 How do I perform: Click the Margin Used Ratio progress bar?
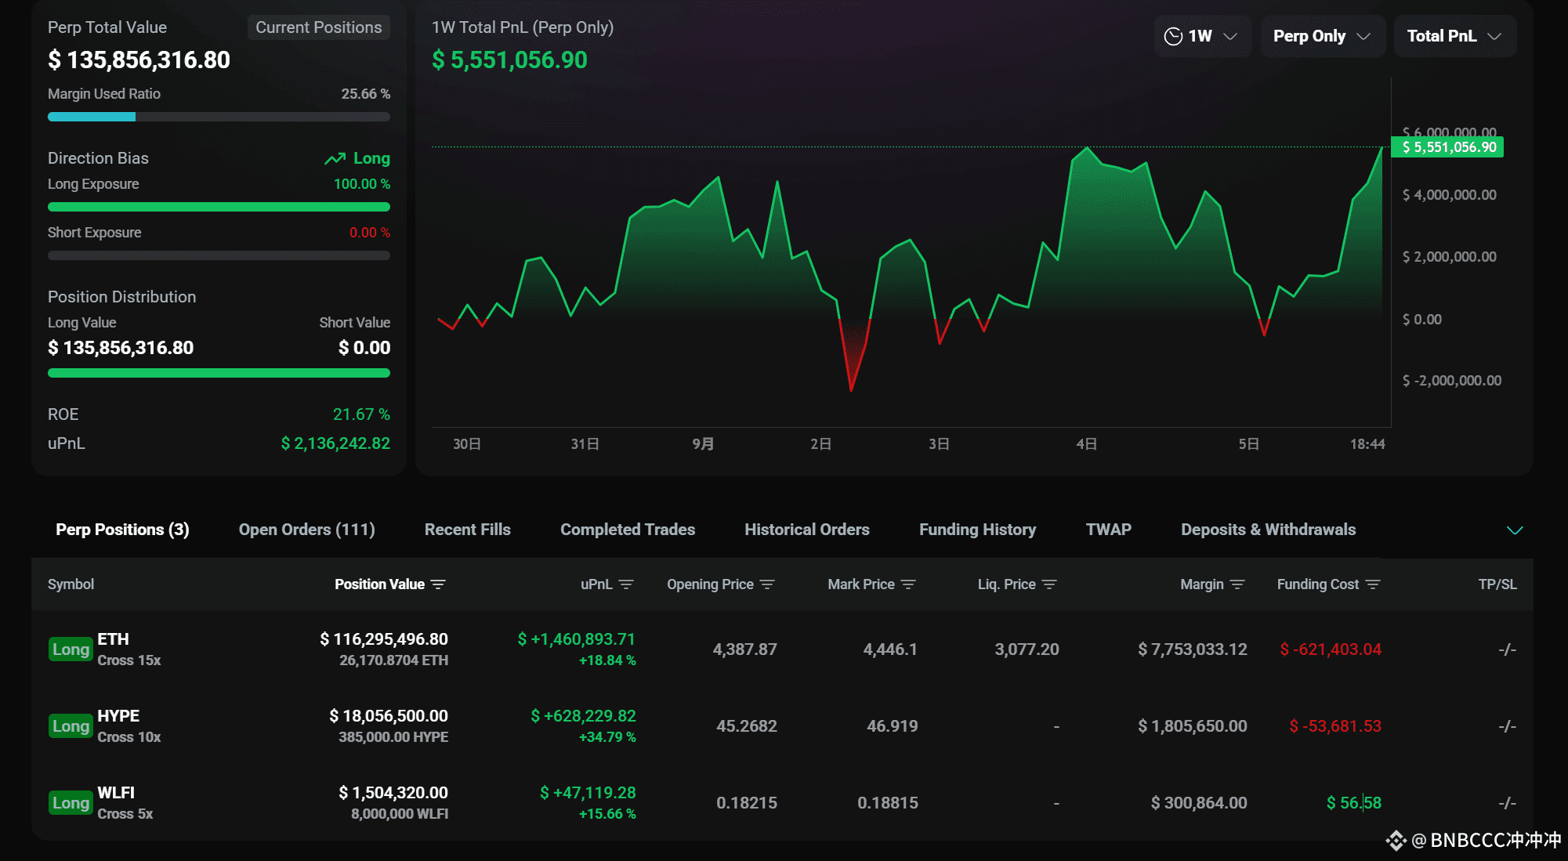pyautogui.click(x=219, y=117)
